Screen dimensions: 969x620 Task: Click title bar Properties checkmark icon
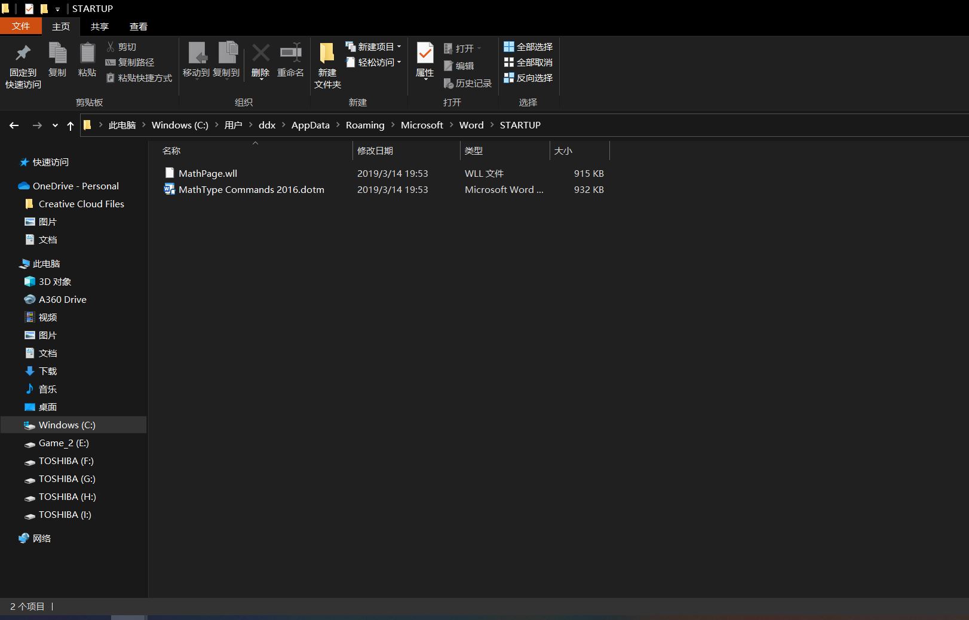point(29,9)
